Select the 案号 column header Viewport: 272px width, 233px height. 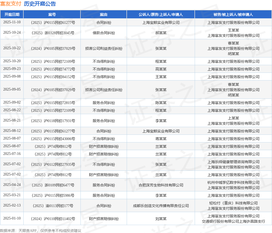[x=52, y=15]
